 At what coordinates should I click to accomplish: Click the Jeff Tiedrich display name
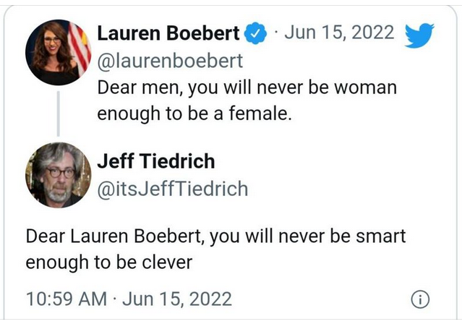pyautogui.click(x=155, y=161)
